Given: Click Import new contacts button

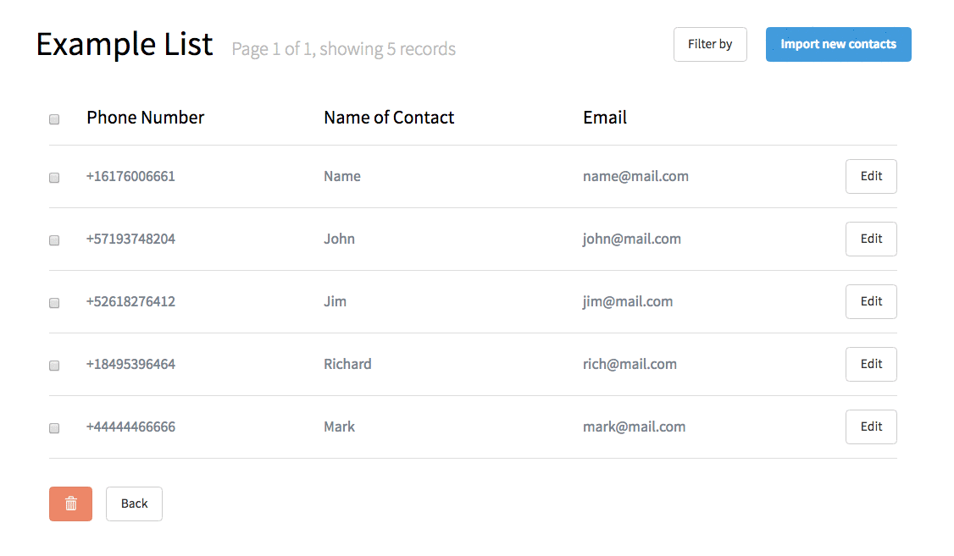Looking at the screenshot, I should [x=839, y=44].
